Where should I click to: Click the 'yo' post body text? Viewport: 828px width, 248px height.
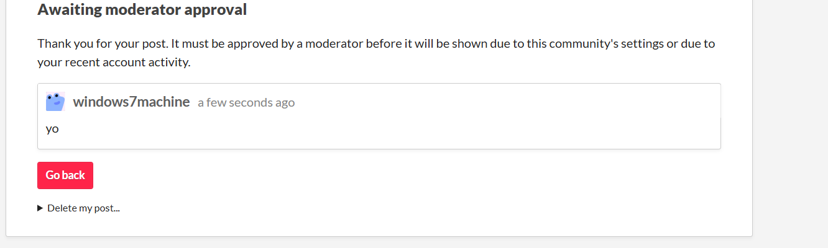(52, 130)
